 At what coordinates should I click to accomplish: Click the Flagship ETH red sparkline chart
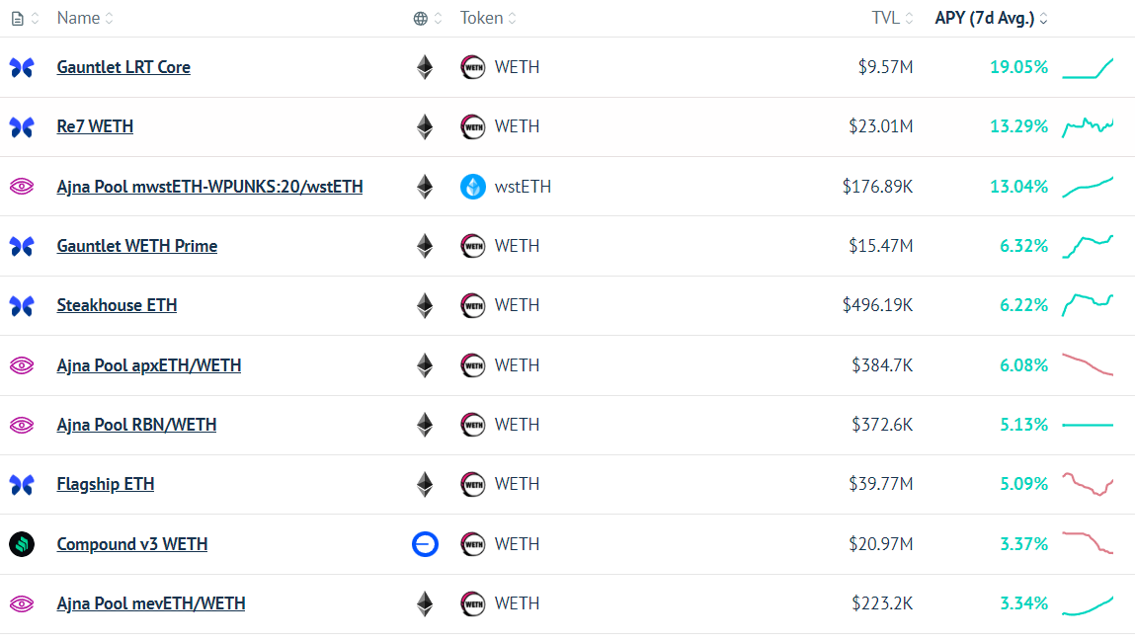click(1088, 483)
